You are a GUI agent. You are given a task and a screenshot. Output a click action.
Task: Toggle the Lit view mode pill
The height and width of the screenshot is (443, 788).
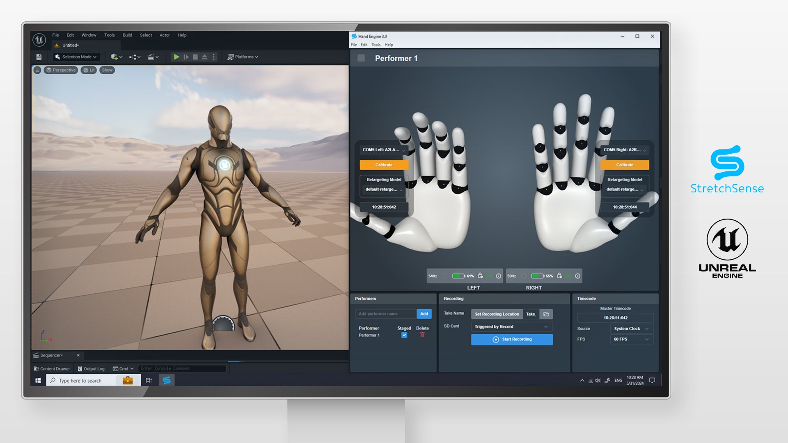(x=89, y=70)
